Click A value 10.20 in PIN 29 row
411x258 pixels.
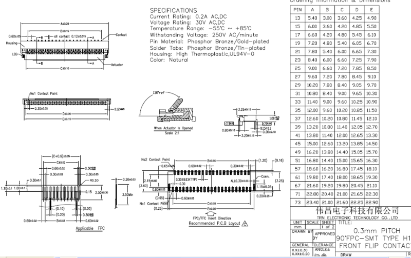(312, 85)
